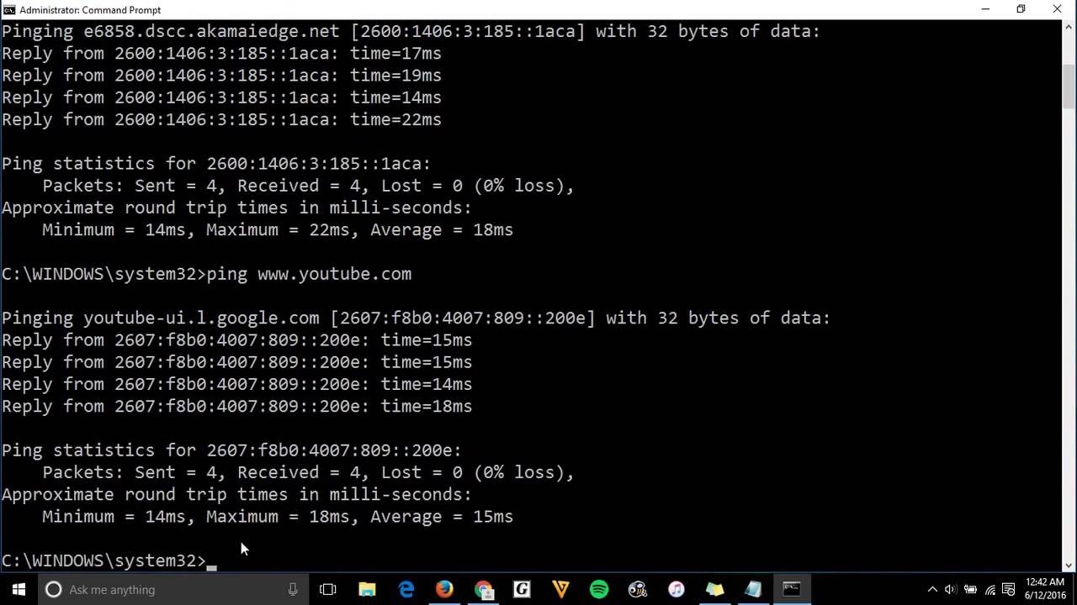Open Chrome from taskbar
The image size is (1077, 605).
point(483,589)
